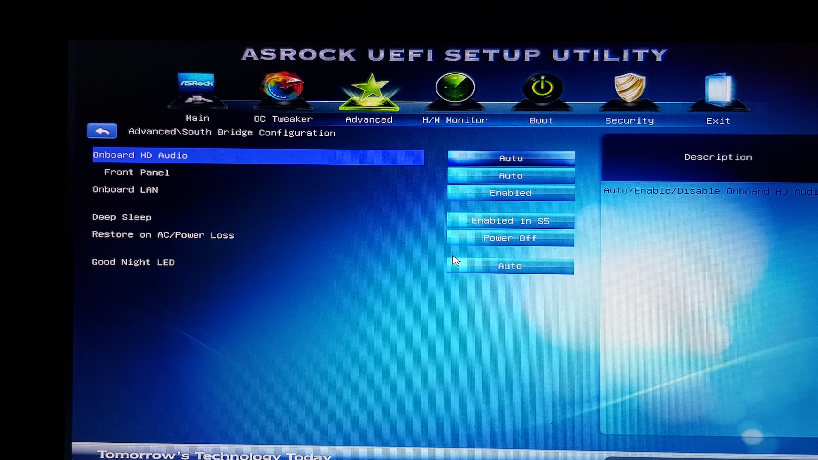The height and width of the screenshot is (460, 818).
Task: Click the Description panel heading
Action: 718,157
